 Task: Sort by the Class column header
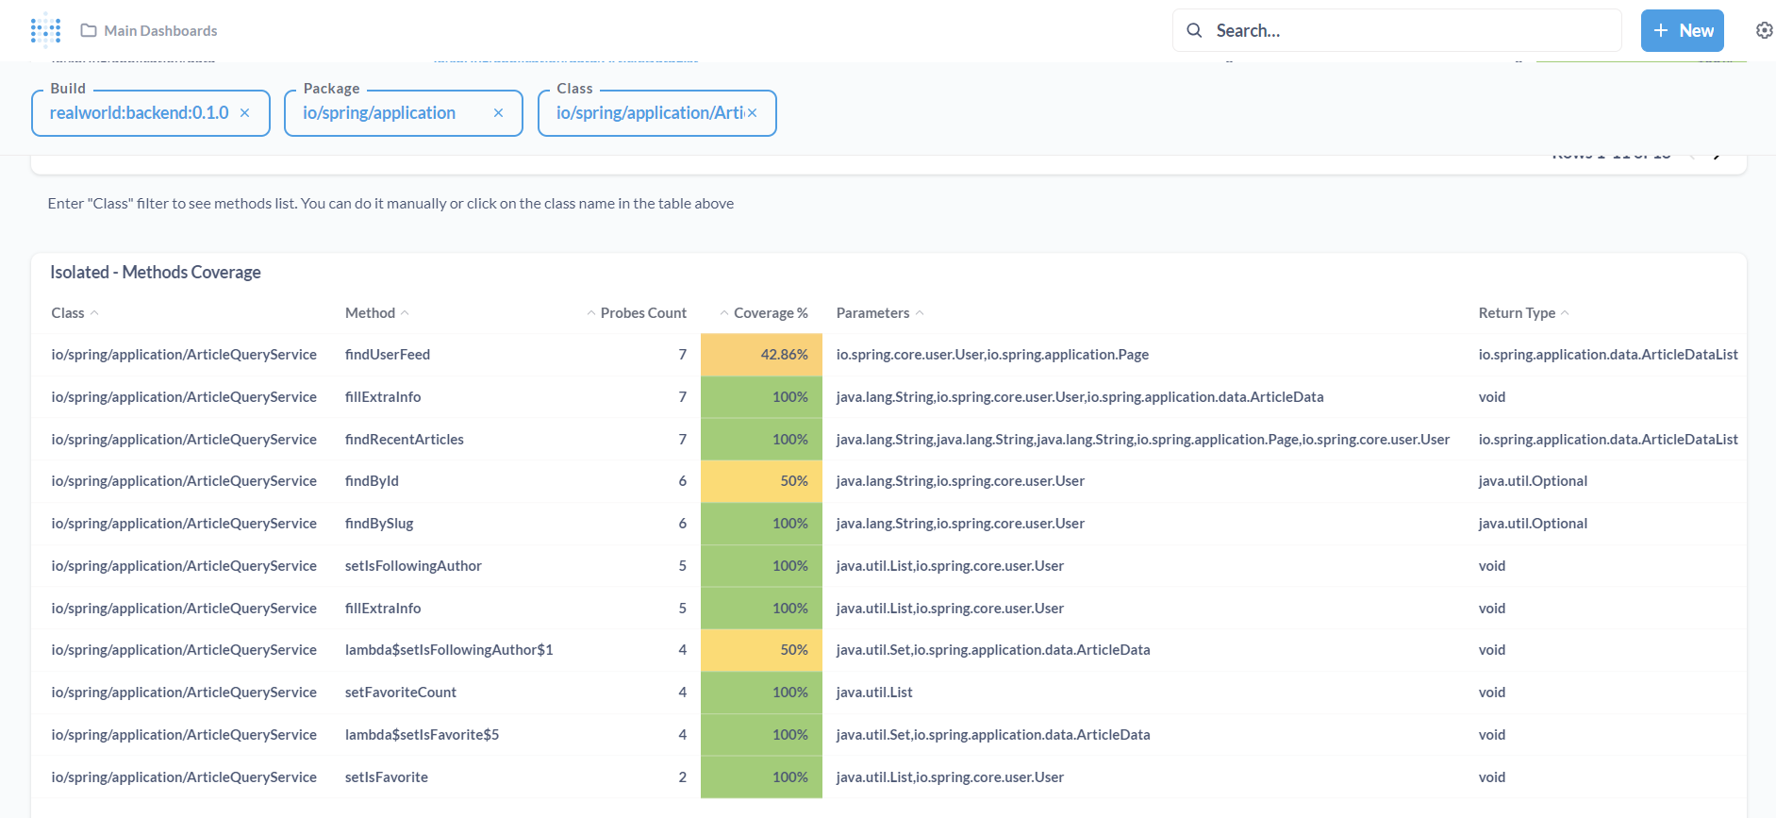click(x=75, y=313)
